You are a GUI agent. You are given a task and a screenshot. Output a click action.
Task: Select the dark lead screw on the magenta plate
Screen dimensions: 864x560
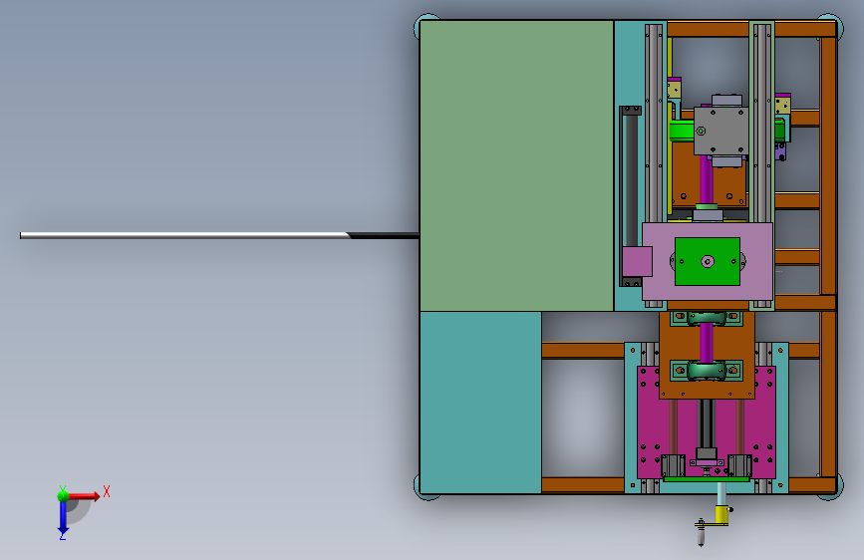[x=707, y=423]
